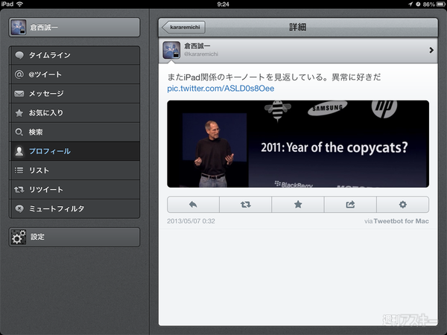View the Steve Jobs keynote image
The image size is (447, 335).
298,144
